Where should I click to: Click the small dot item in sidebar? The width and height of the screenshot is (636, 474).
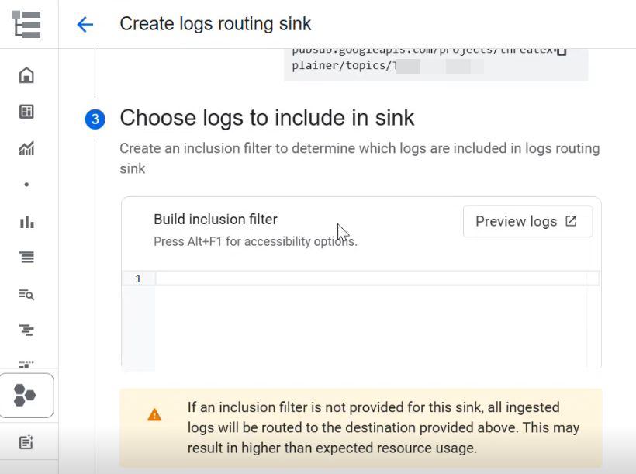tap(26, 185)
